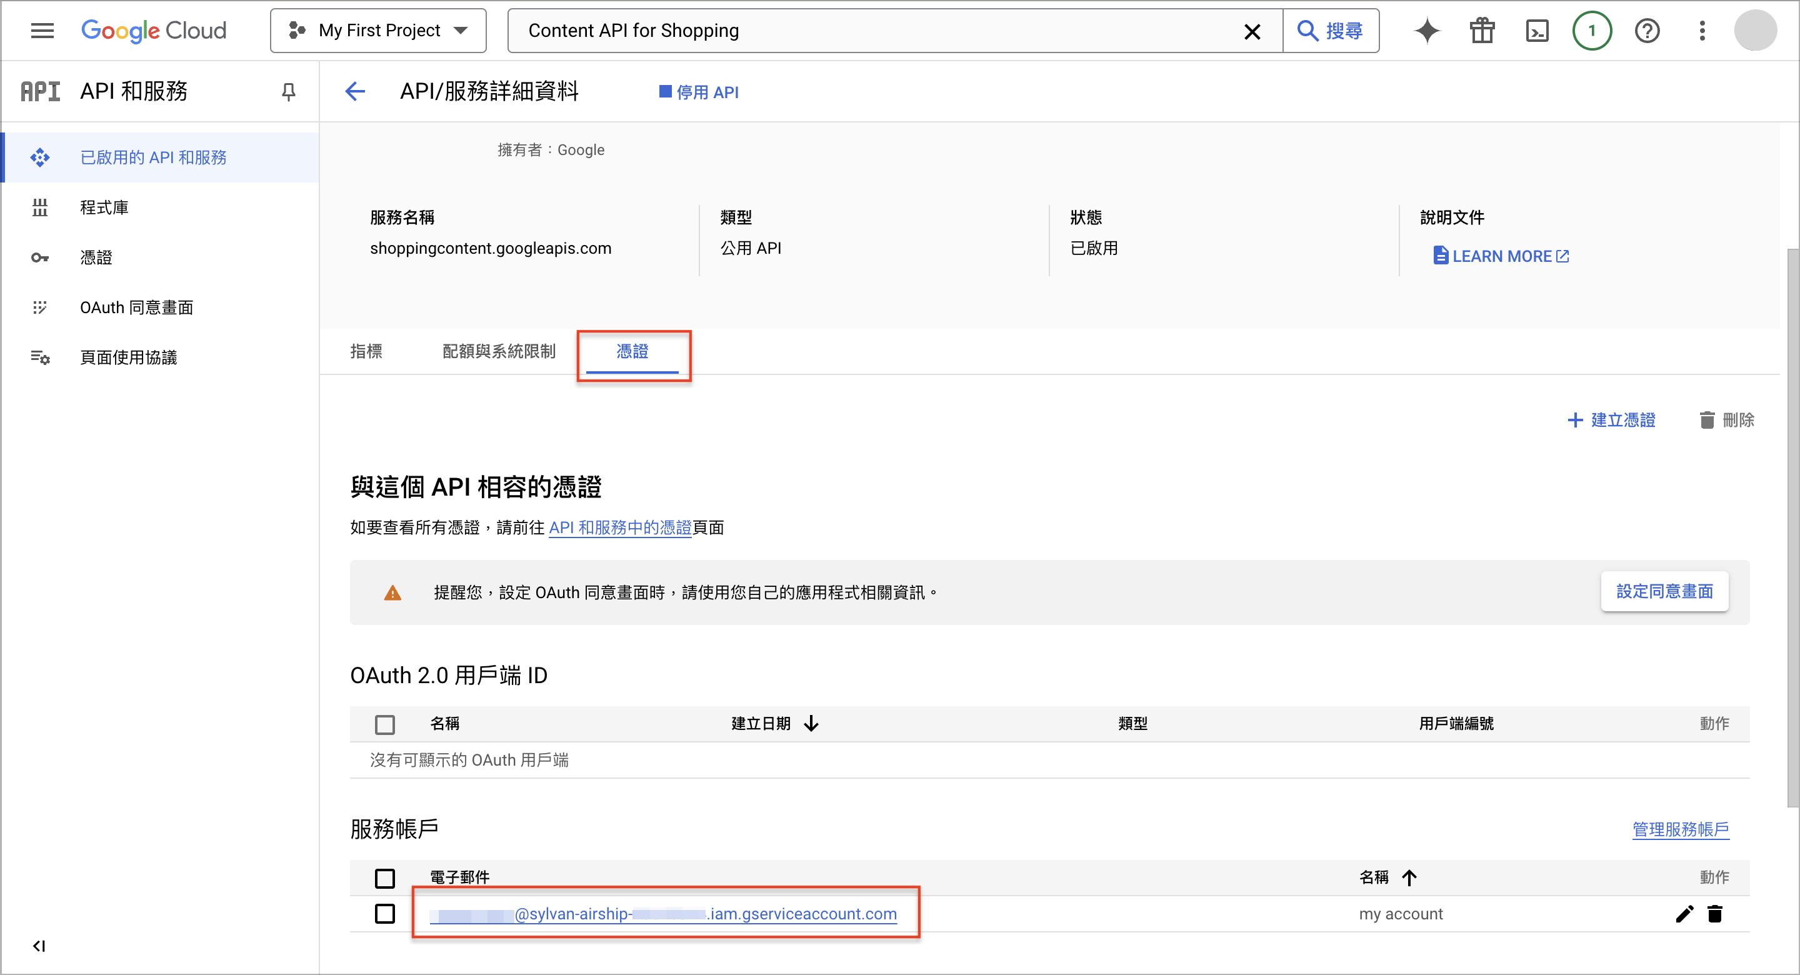Viewport: 1800px width, 975px height.
Task: Open the sylvan-airship service account email link
Action: pos(663,914)
